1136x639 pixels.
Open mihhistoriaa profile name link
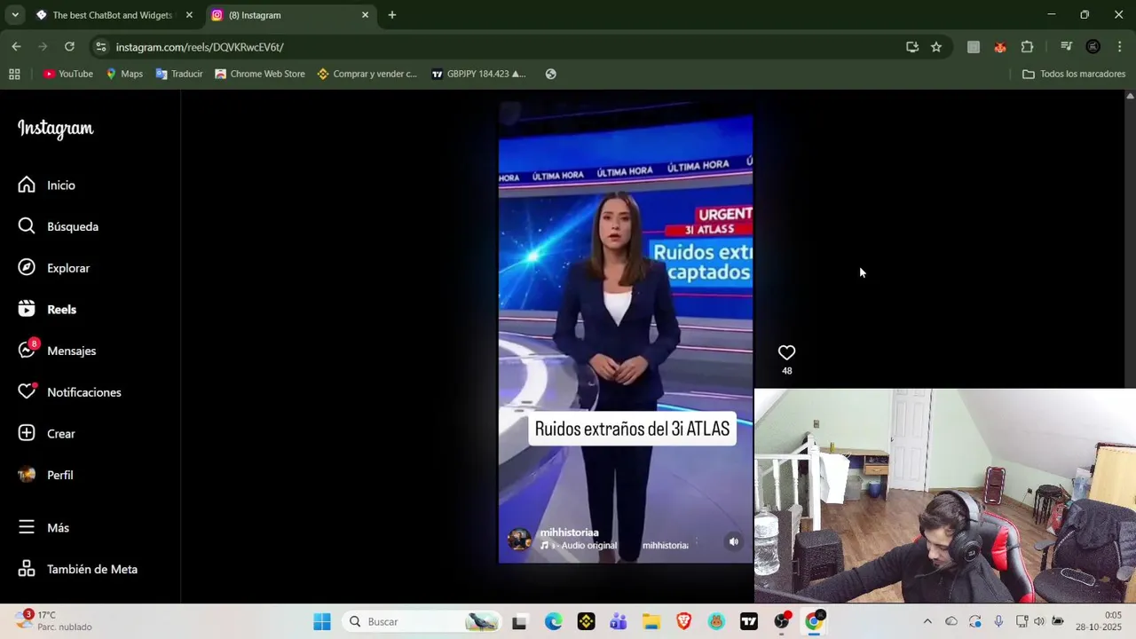pyautogui.click(x=569, y=532)
